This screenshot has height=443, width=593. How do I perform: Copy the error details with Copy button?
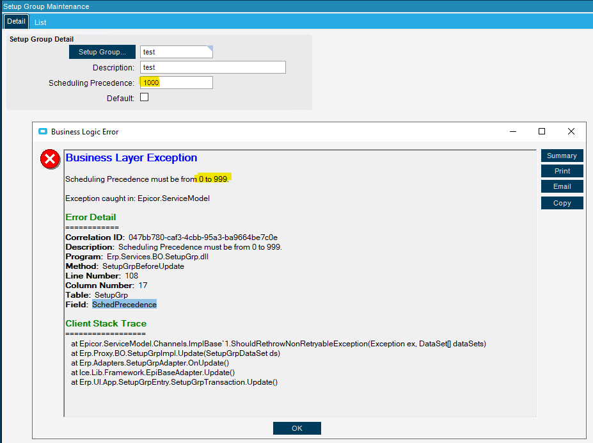pyautogui.click(x=562, y=203)
